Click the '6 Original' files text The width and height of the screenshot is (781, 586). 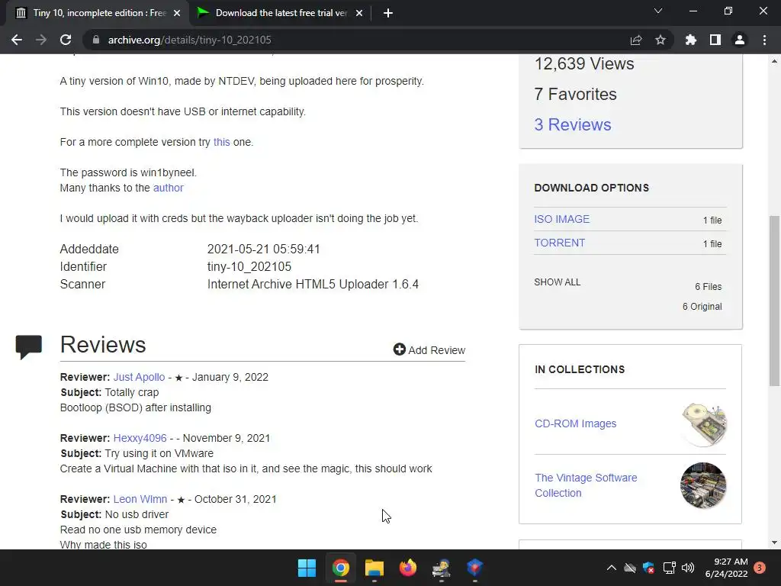[x=702, y=307]
